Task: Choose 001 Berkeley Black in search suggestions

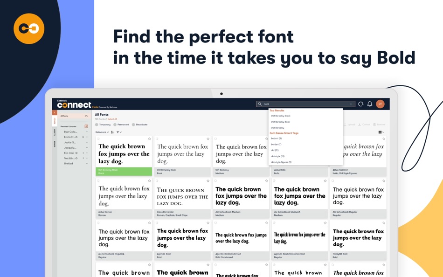Action: 281,116
